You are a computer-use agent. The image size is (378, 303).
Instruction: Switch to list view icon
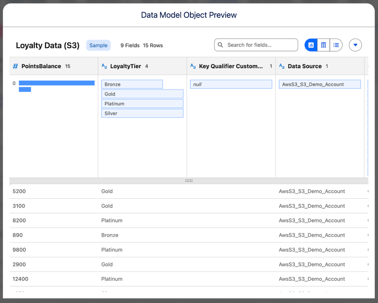click(336, 45)
